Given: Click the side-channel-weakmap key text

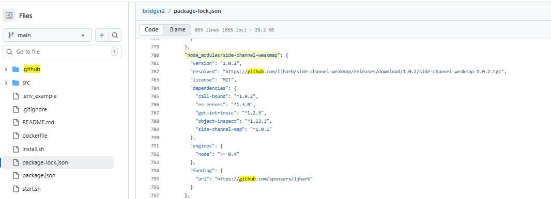Looking at the screenshot, I should click(232, 55).
